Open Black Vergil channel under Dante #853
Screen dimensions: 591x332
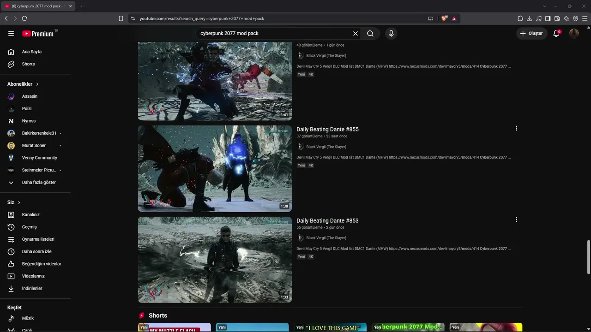(326, 238)
